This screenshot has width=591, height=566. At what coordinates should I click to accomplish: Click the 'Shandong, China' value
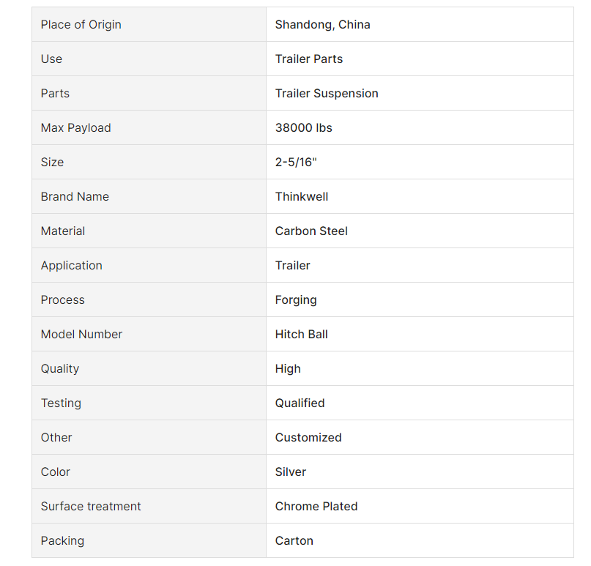click(x=322, y=24)
